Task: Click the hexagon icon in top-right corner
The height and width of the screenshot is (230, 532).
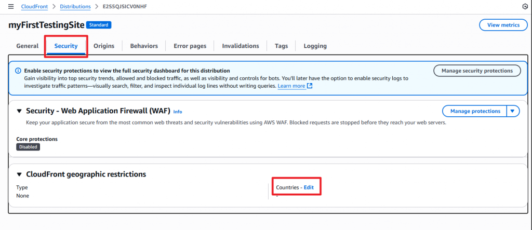Action: pyautogui.click(x=525, y=6)
